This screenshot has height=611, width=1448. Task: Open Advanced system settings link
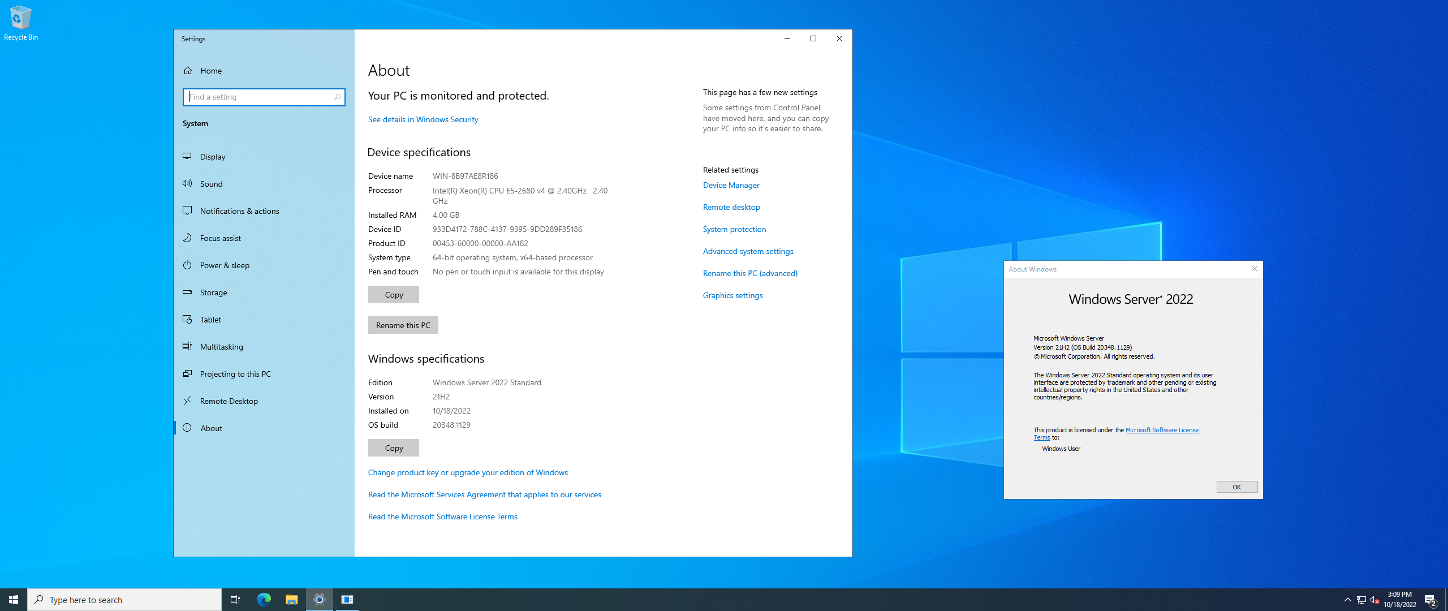click(748, 251)
